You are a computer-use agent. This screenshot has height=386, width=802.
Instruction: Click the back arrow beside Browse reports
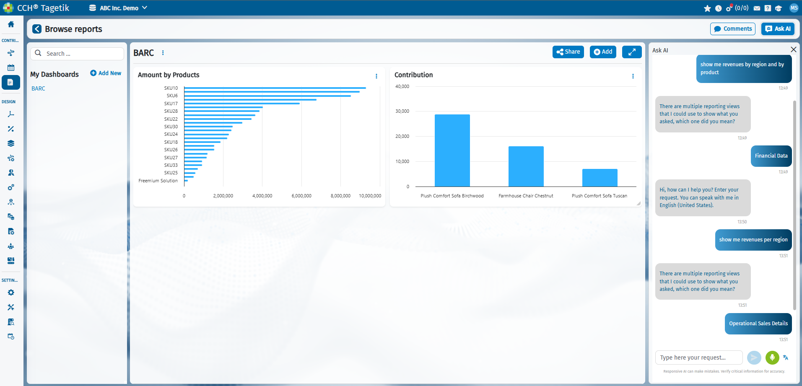[37, 29]
